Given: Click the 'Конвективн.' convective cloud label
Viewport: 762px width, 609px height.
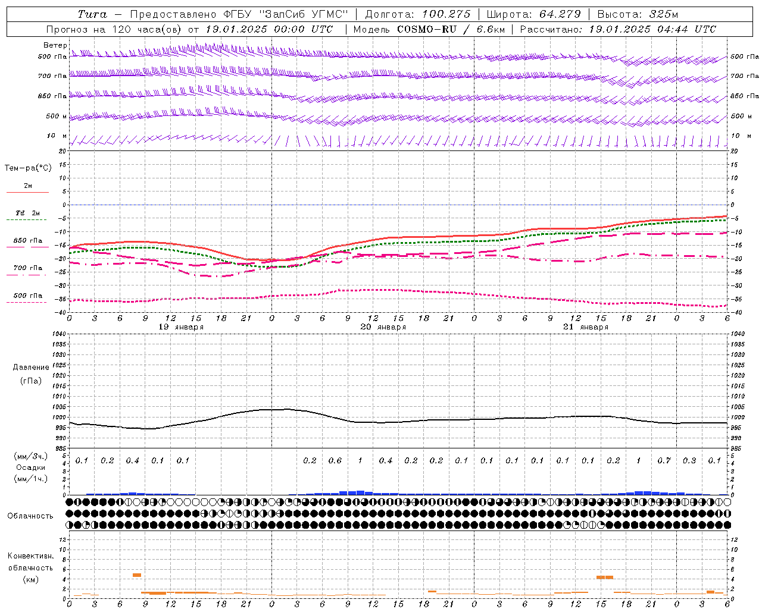Looking at the screenshot, I should [30, 556].
